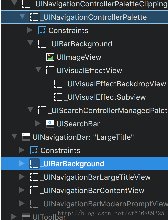
Task: Click the UISearchBar magnifier icon
Action: click(x=50, y=124)
